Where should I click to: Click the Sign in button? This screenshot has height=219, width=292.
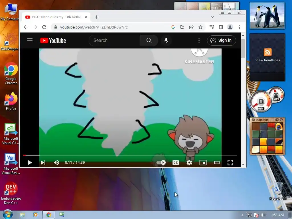[221, 40]
